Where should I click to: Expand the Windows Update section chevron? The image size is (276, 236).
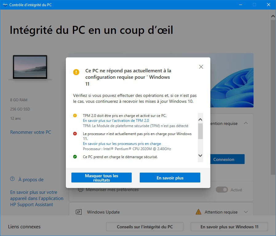(x=246, y=212)
